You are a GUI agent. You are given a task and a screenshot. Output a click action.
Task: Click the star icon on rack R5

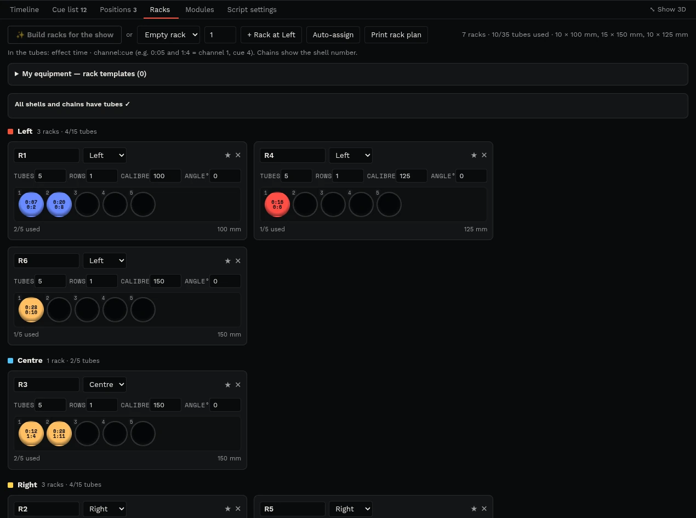[x=474, y=509]
